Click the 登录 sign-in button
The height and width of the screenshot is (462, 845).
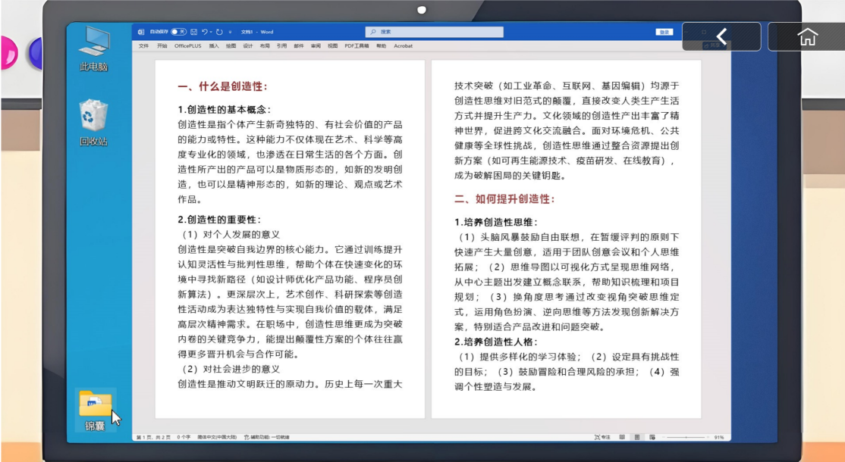pos(664,32)
